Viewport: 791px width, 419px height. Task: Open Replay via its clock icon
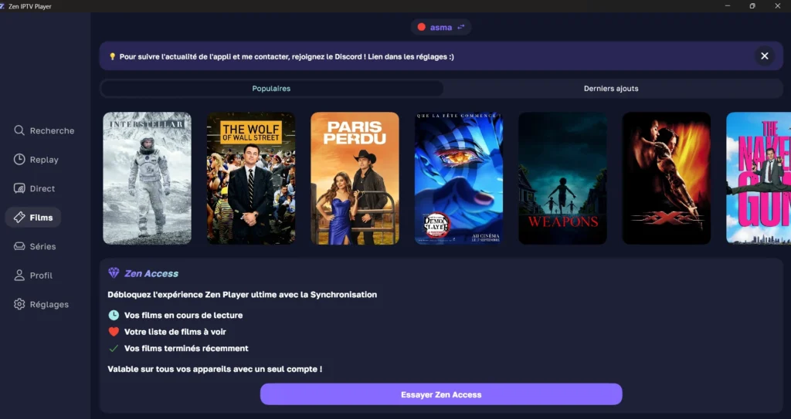pos(19,160)
